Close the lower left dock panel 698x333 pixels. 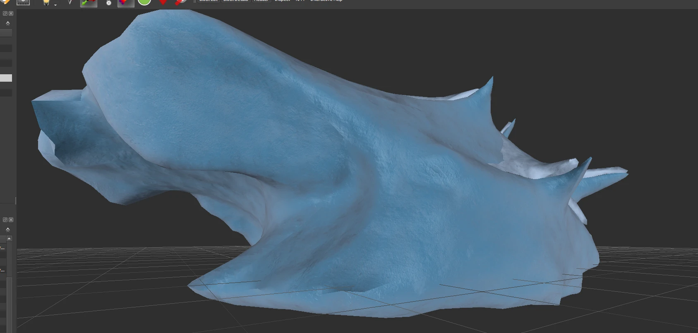pyautogui.click(x=11, y=220)
